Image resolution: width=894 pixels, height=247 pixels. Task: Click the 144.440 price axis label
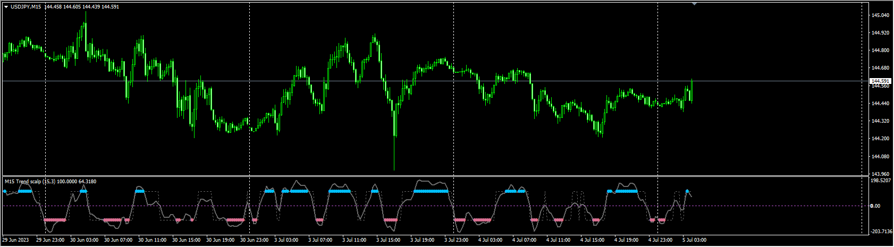click(881, 104)
